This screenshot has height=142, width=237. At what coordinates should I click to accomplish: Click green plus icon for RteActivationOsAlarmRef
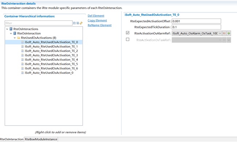[229, 33]
